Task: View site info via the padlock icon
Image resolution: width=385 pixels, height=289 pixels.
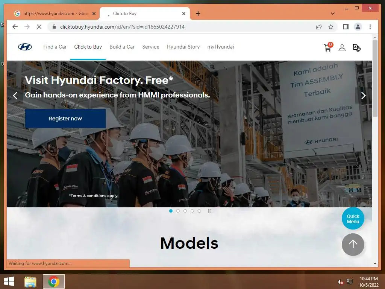Action: pyautogui.click(x=54, y=27)
